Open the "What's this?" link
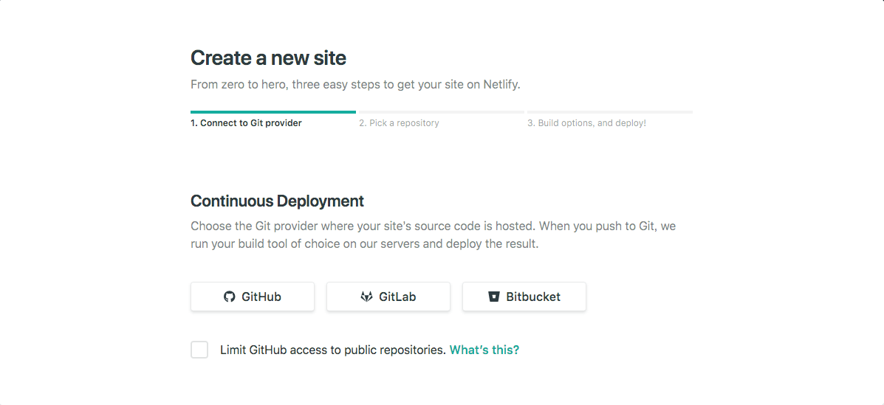This screenshot has height=405, width=884. (484, 350)
